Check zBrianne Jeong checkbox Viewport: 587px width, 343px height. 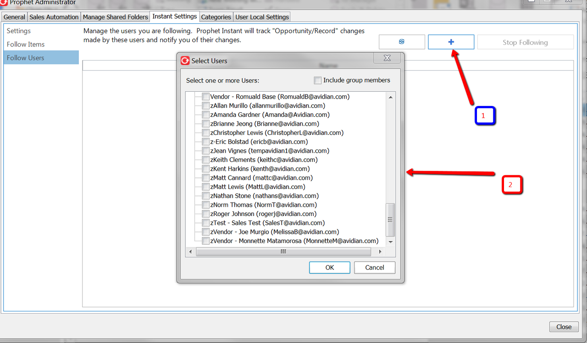point(206,124)
